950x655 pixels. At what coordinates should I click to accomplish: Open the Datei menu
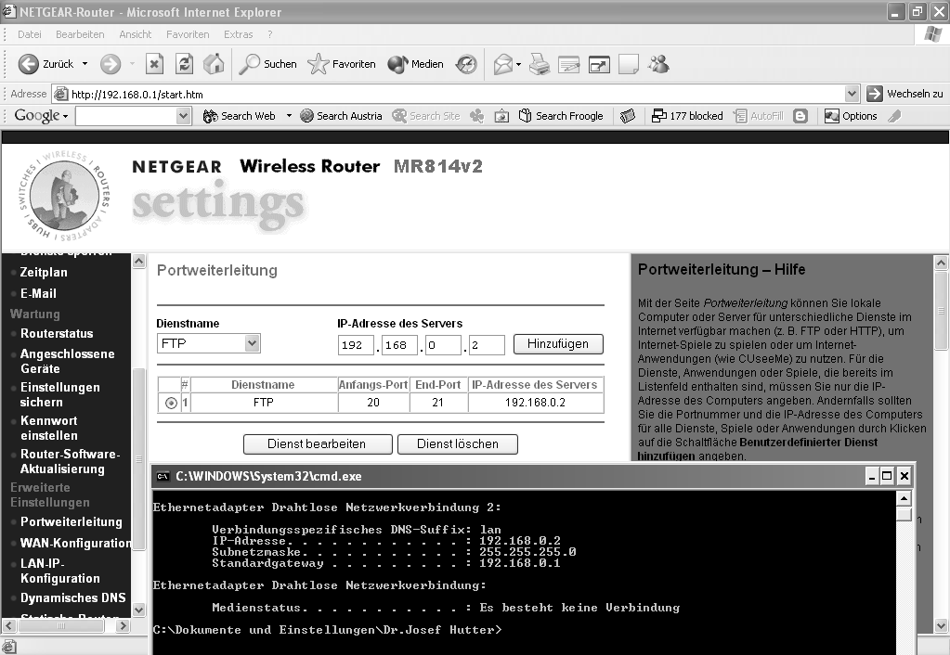coord(30,34)
